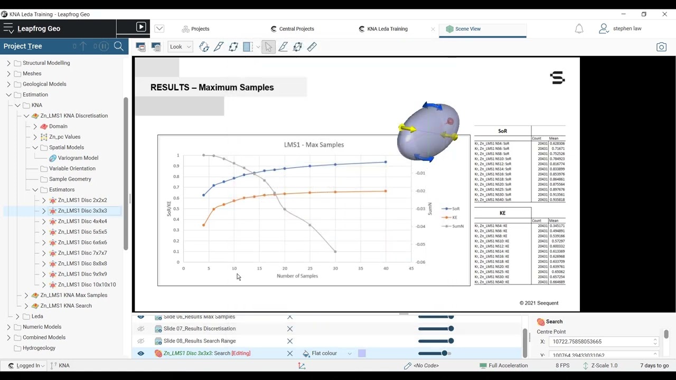
Task: Select Zn_LMS1 KNA Search
Action: coord(66,306)
